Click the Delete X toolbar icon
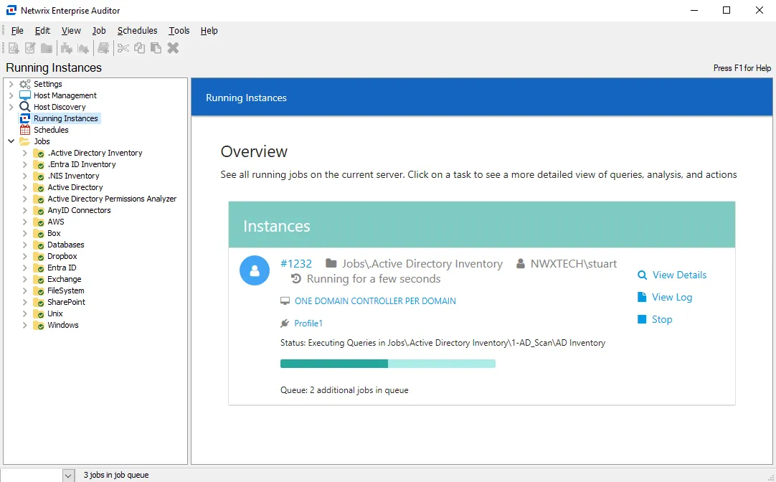This screenshot has height=482, width=776. [173, 48]
